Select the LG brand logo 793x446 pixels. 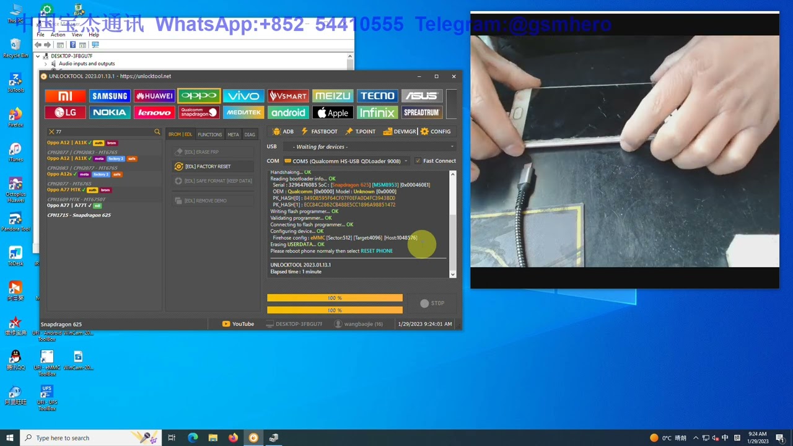tap(65, 113)
